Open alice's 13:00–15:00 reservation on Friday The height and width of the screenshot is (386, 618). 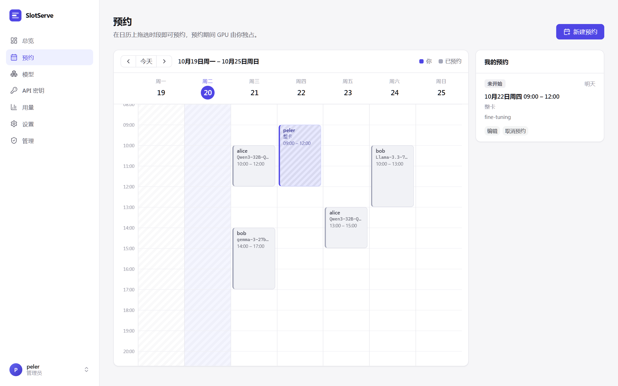pyautogui.click(x=346, y=228)
